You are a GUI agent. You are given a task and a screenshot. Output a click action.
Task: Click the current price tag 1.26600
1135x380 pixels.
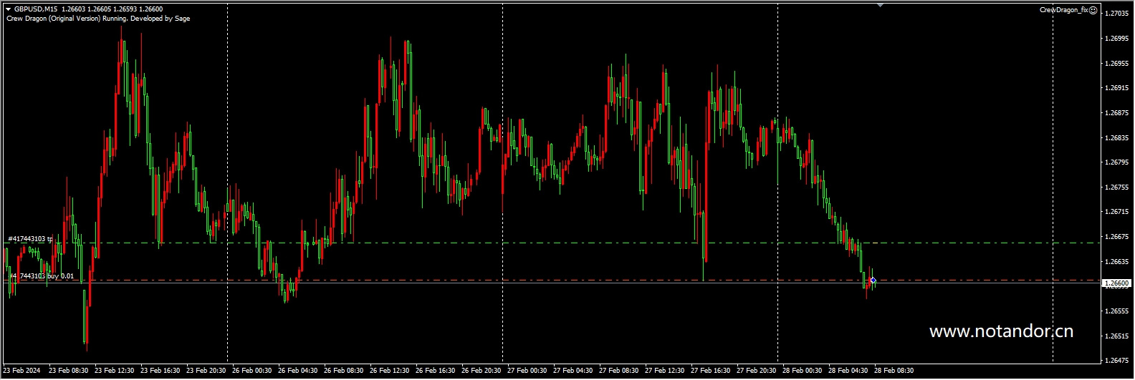(1116, 283)
